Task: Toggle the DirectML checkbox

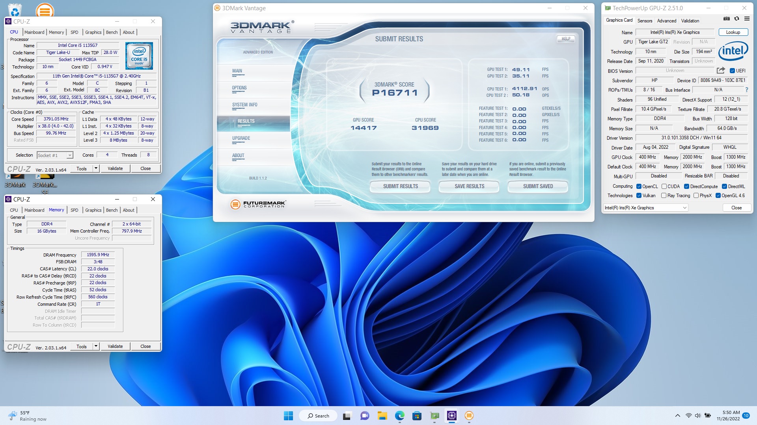Action: (x=724, y=187)
